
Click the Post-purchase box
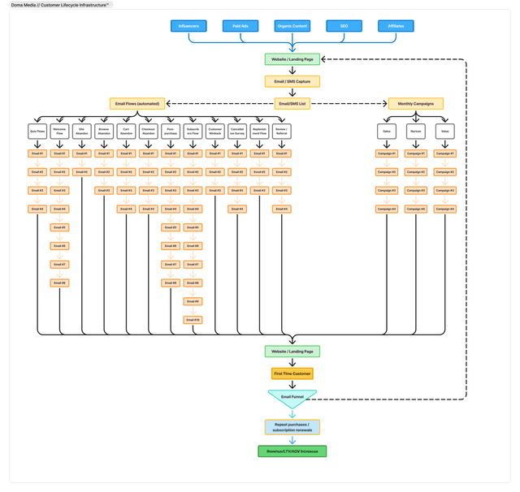[x=171, y=132]
